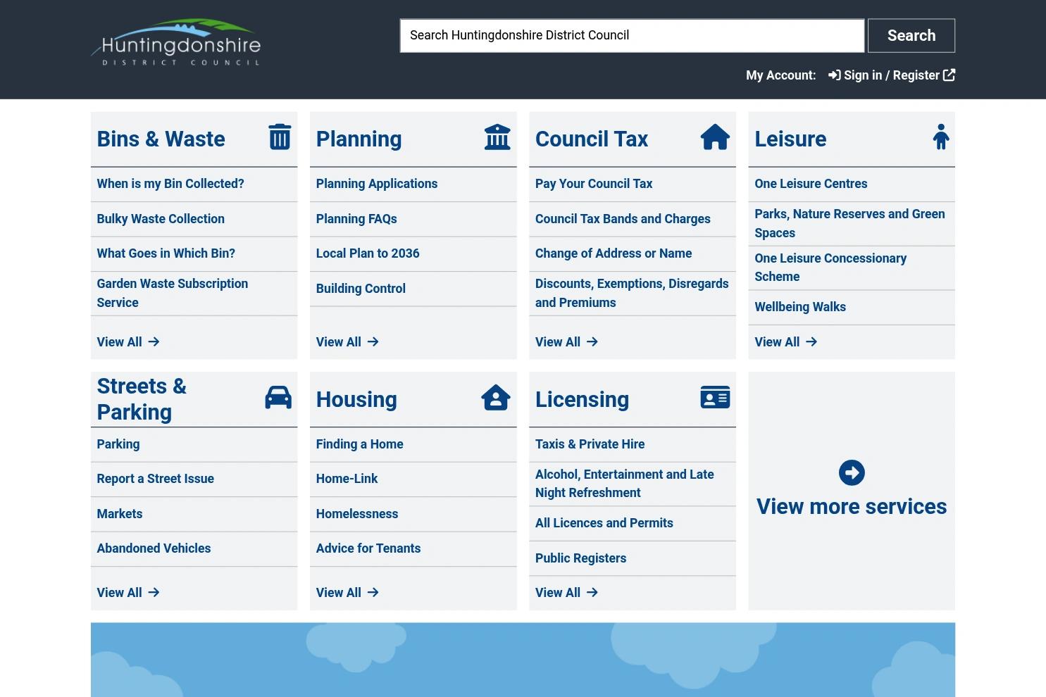The height and width of the screenshot is (697, 1046).
Task: Open the Housing section heading
Action: [x=356, y=399]
